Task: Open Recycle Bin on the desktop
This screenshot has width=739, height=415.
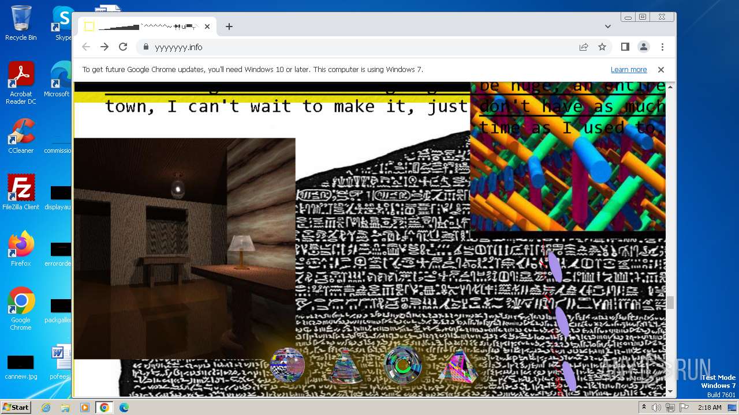Action: point(21,23)
